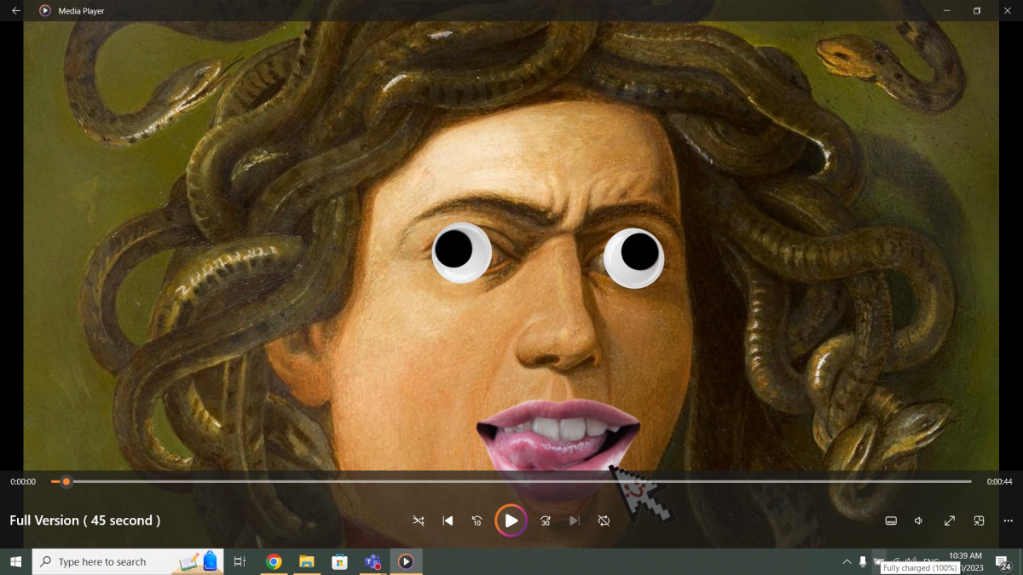
Task: Open the subtitles and captions menu
Action: (891, 520)
